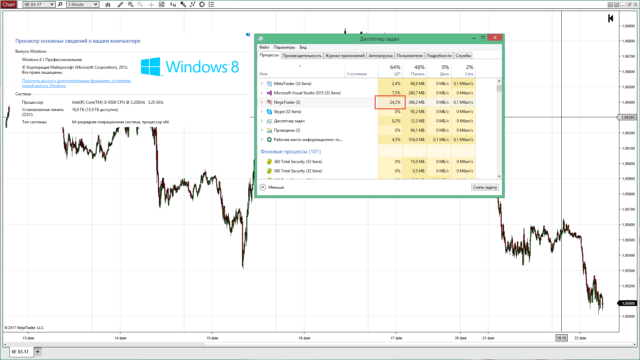Activate the crosshair cursor icon
The height and width of the screenshot is (360, 640).
(x=151, y=4)
